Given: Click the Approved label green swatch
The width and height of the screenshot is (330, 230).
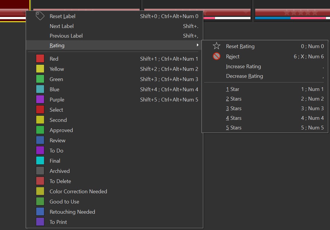Looking at the screenshot, I should (x=40, y=130).
